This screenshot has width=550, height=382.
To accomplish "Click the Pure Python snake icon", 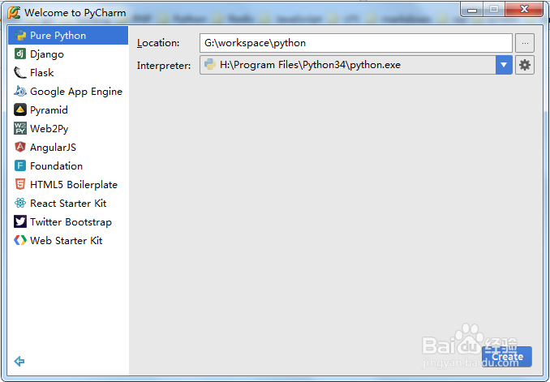I will coord(21,36).
